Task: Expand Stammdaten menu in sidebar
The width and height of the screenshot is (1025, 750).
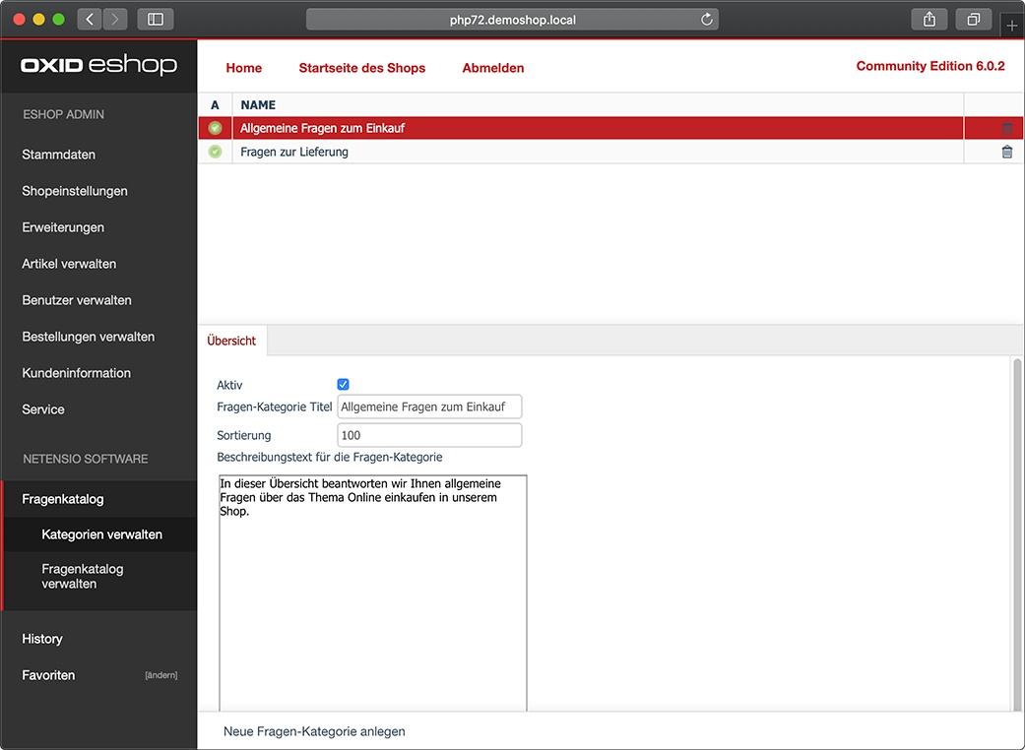Action: (59, 155)
